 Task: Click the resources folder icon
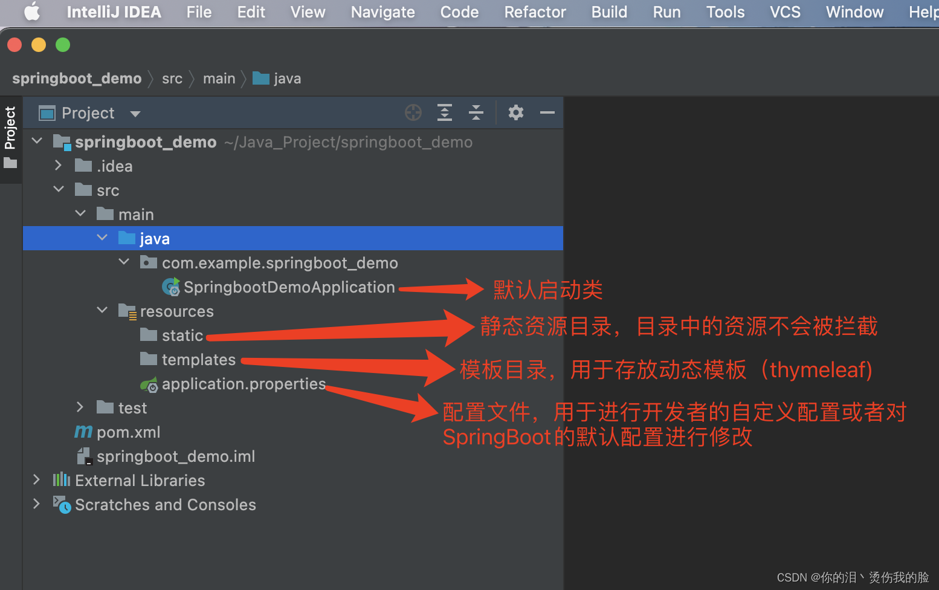point(127,311)
